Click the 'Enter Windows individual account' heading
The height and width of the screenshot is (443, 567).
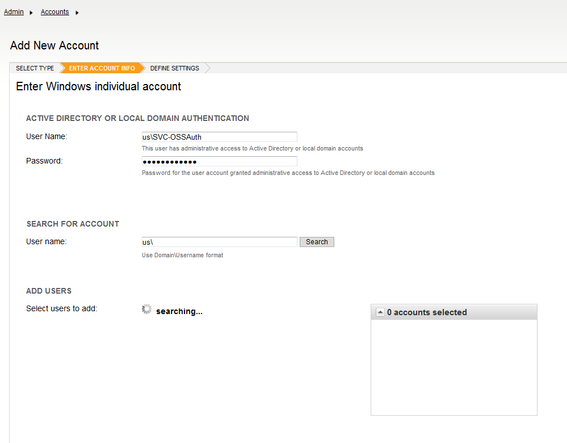pyautogui.click(x=98, y=86)
